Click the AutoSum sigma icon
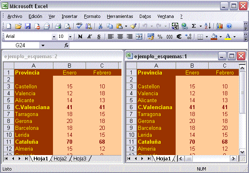Viewport: 249px width, 173px height. (194, 26)
